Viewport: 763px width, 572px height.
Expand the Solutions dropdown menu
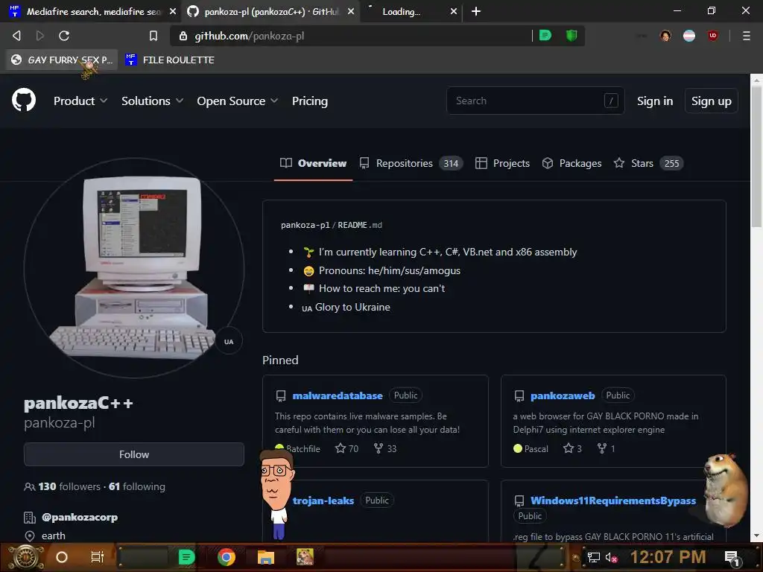coord(152,101)
